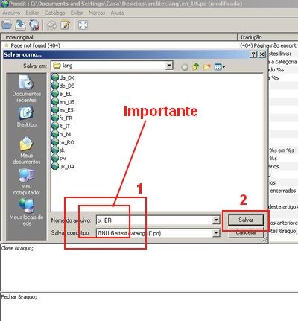The image size is (298, 321).
Task: Expand the 'Salvar em' lang dropdown
Action: click(169, 66)
